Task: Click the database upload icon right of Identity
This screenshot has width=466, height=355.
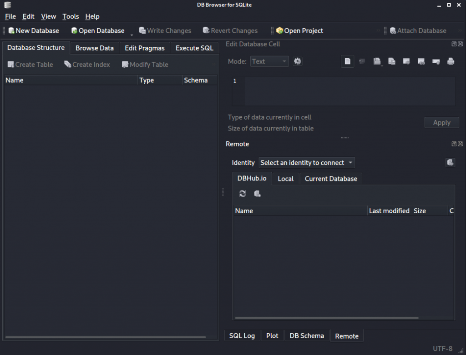Action: pos(450,162)
